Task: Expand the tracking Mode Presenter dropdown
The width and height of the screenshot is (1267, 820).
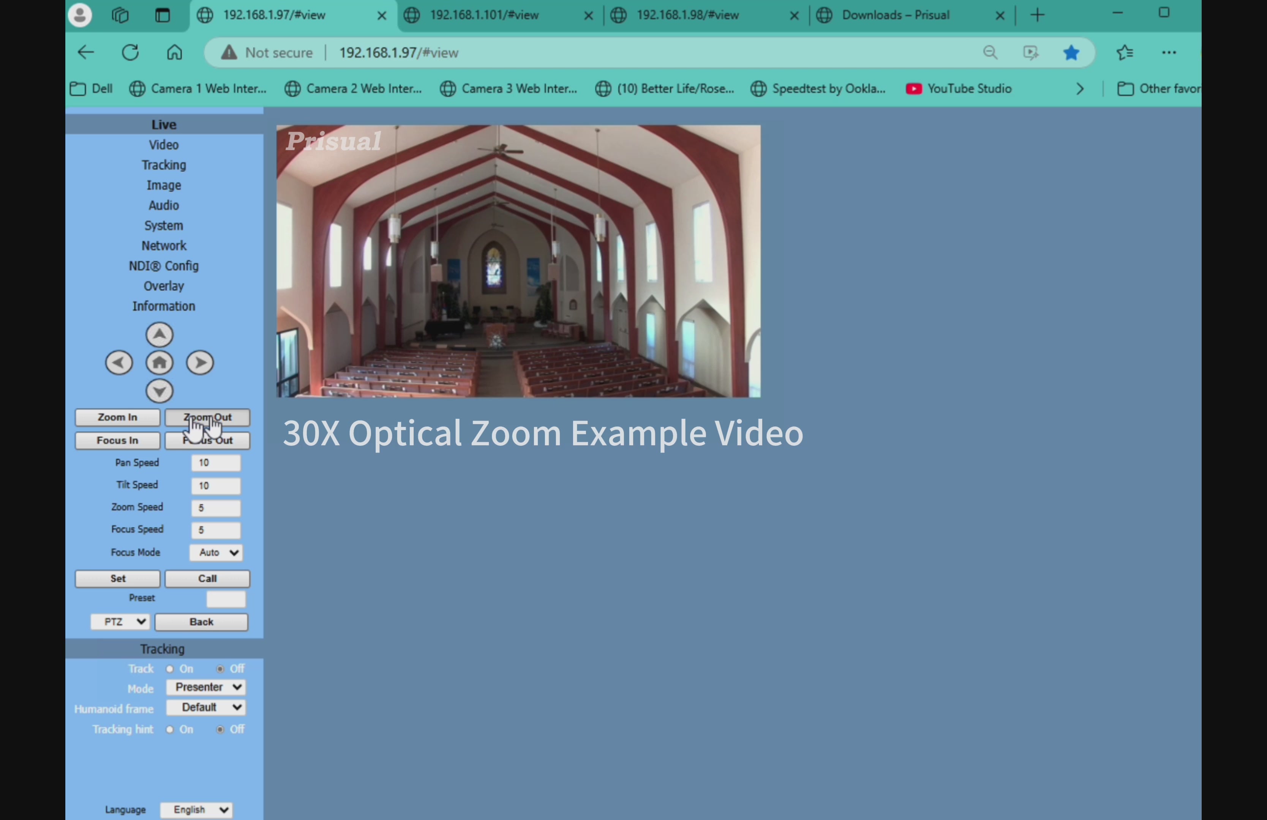Action: pyautogui.click(x=206, y=688)
